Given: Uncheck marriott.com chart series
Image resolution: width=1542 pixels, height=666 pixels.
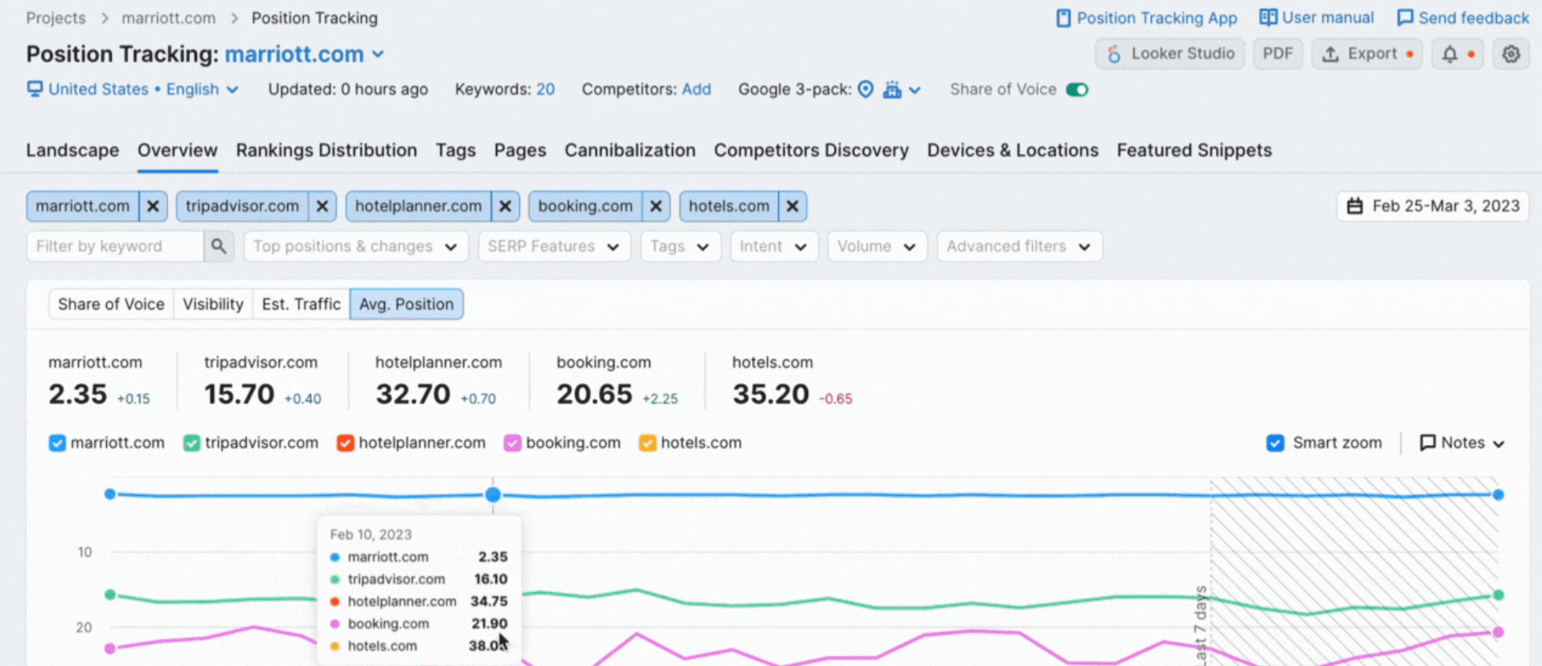Looking at the screenshot, I should click(57, 443).
